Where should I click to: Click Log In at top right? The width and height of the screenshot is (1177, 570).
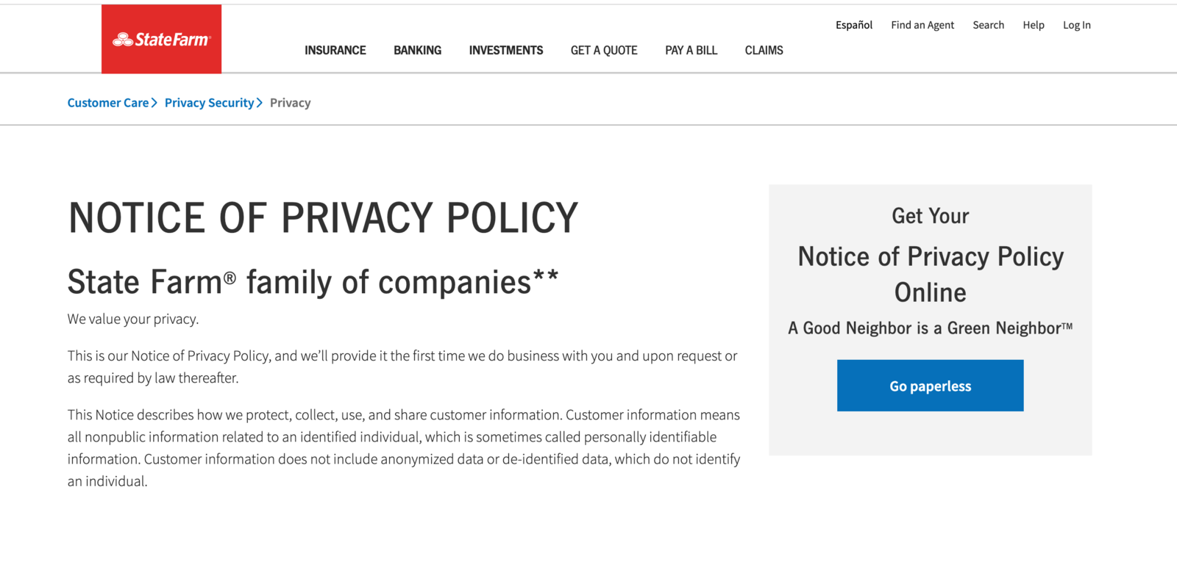click(x=1076, y=25)
